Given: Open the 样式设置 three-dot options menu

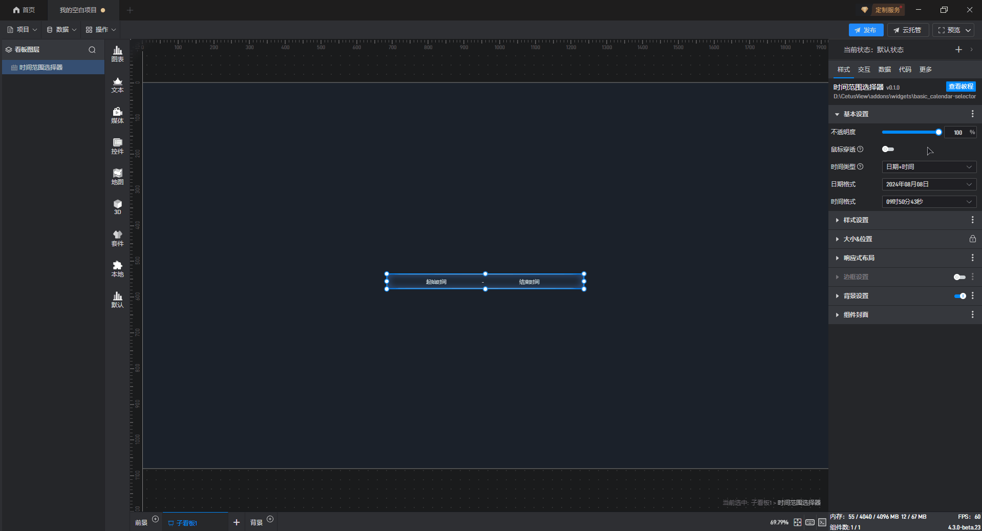Looking at the screenshot, I should tap(972, 220).
